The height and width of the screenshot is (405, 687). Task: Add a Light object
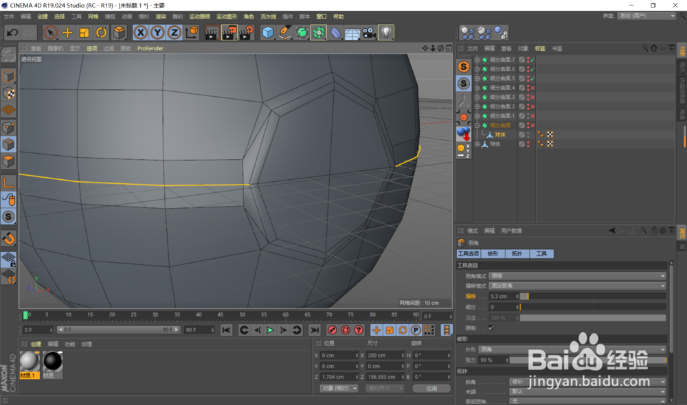click(386, 32)
